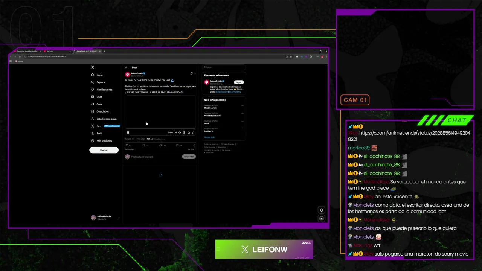Bookmark the AnimeTrends post

177,145
